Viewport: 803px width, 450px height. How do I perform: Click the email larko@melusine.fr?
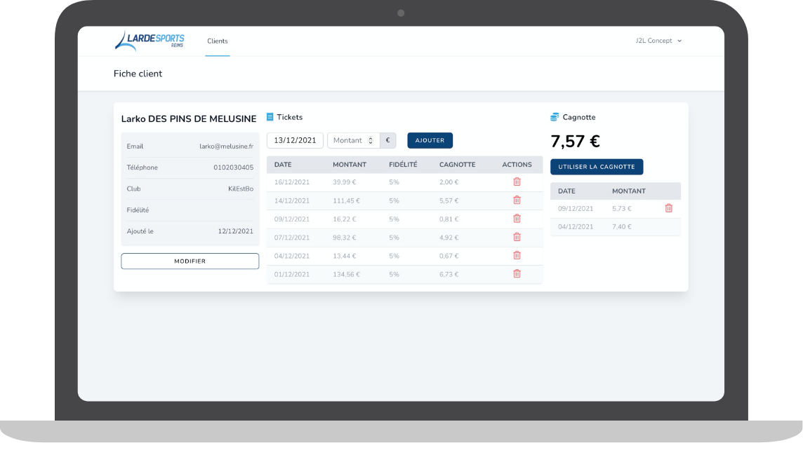coord(226,146)
